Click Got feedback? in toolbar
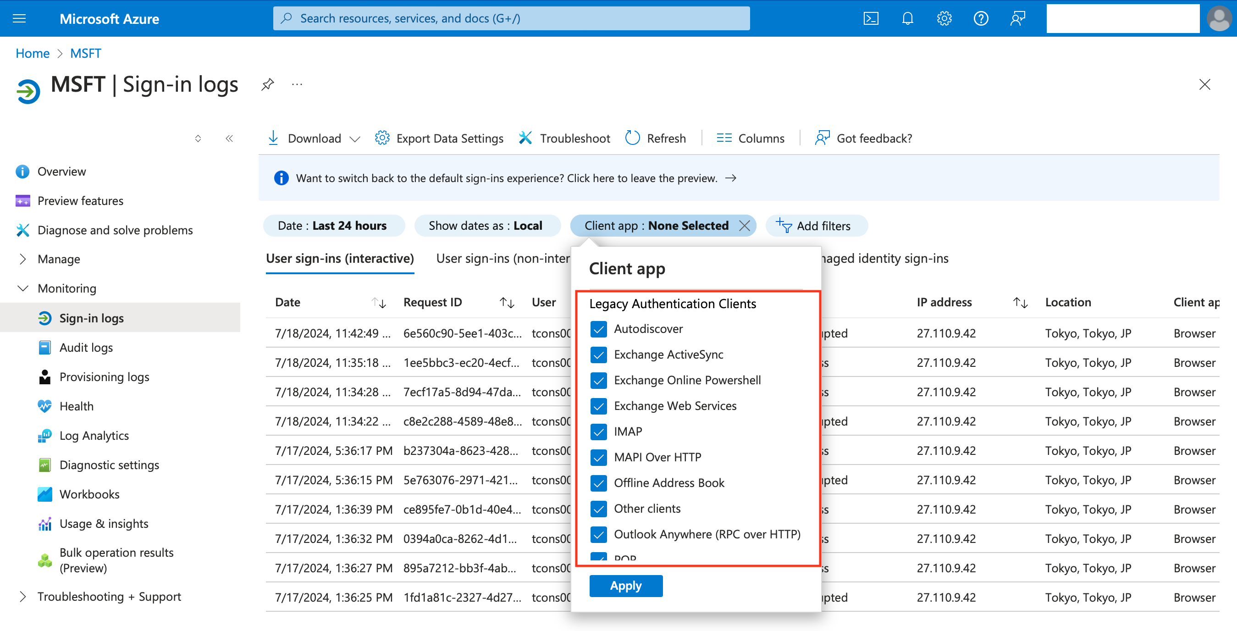1237x631 pixels. (x=863, y=138)
